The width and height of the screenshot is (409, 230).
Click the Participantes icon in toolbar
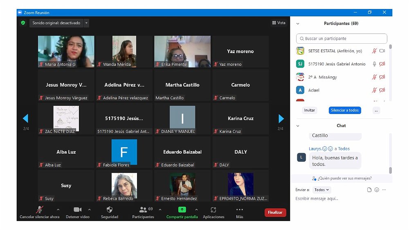(x=143, y=210)
